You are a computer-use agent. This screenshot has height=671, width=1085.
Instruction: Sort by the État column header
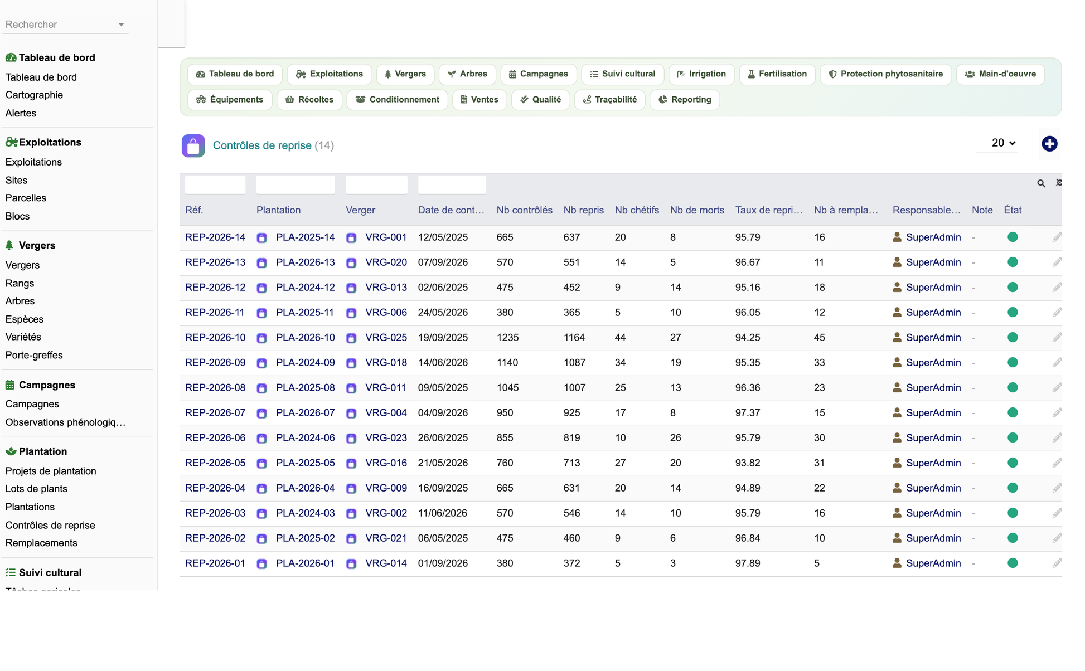[1013, 210]
